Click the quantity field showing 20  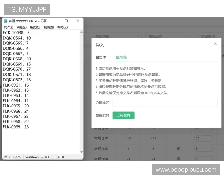point(203,138)
